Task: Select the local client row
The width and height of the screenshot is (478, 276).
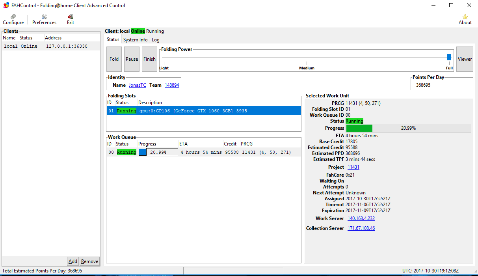Action: [51, 46]
